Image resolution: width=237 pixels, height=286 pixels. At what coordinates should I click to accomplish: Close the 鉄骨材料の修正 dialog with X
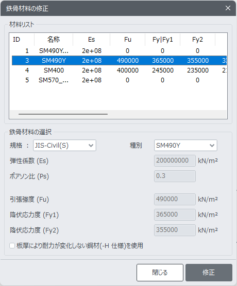pos(228,8)
